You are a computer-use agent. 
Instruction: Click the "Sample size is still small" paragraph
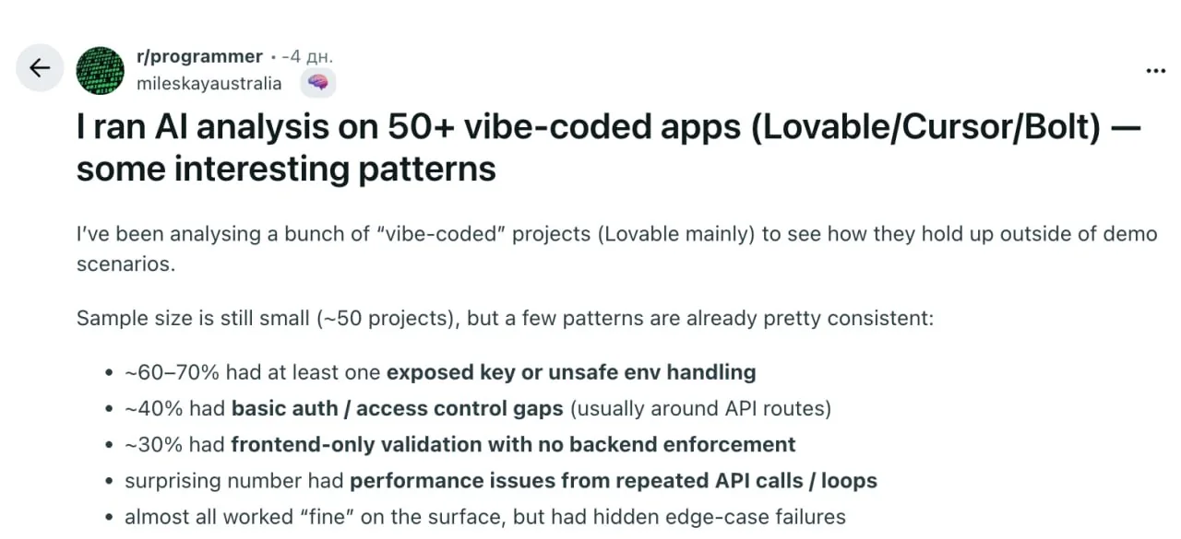[x=505, y=319]
